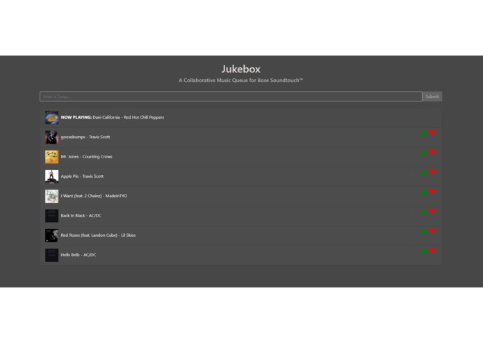Image resolution: width=483 pixels, height=343 pixels.
Task: Downvote Back In Black by AC/DC
Action: click(x=432, y=211)
